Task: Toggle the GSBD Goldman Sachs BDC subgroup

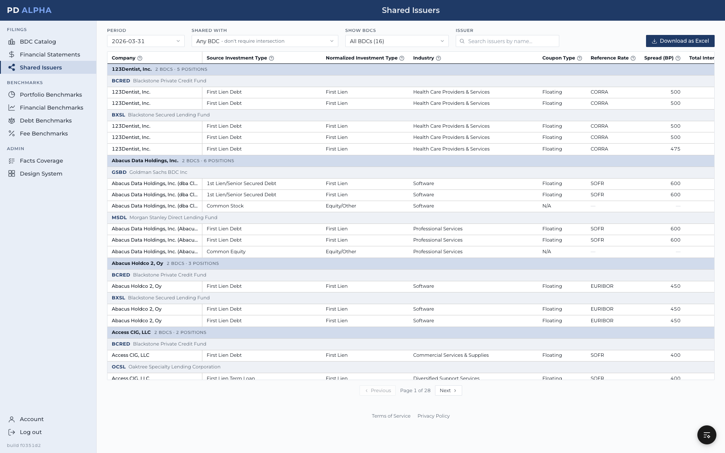Action: pyautogui.click(x=410, y=173)
